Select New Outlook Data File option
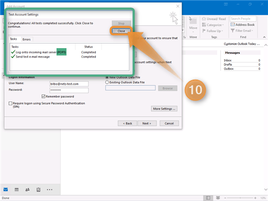The width and height of the screenshot is (268, 201). tap(107, 77)
